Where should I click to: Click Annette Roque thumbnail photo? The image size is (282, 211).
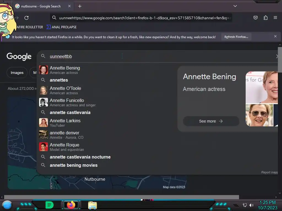coord(44,147)
